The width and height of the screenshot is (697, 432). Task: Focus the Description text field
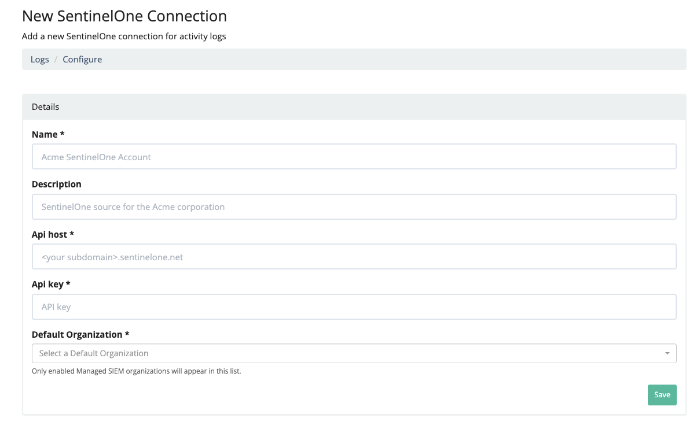354,206
